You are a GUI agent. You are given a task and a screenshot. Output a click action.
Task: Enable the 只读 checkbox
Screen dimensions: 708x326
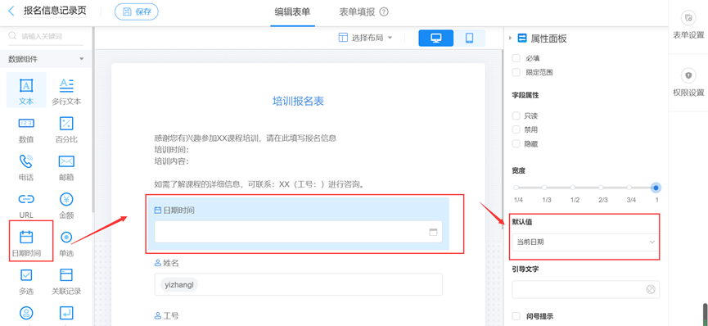516,115
